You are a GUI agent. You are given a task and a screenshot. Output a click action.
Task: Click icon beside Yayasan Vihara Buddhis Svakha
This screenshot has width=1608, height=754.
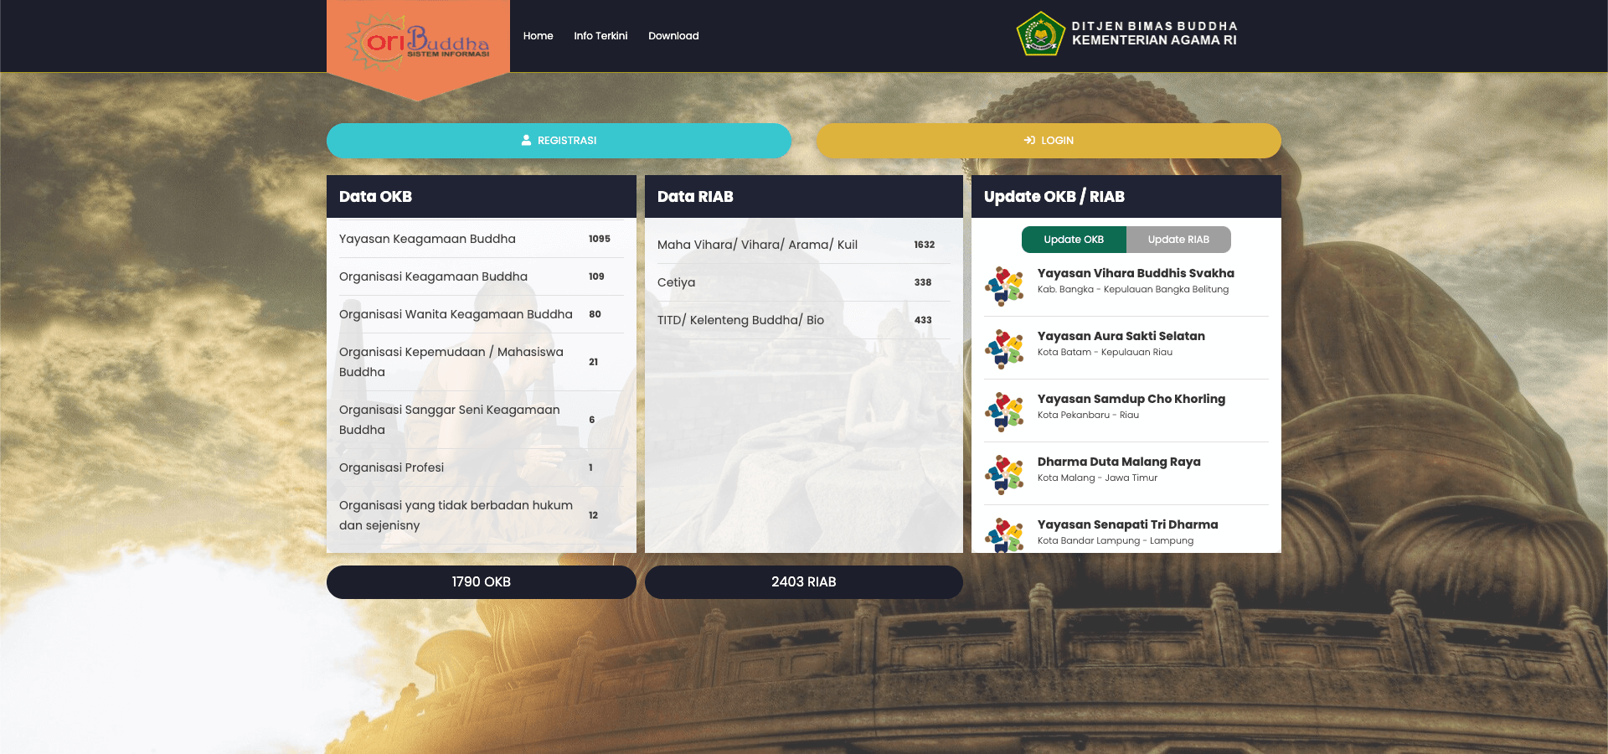point(1004,286)
